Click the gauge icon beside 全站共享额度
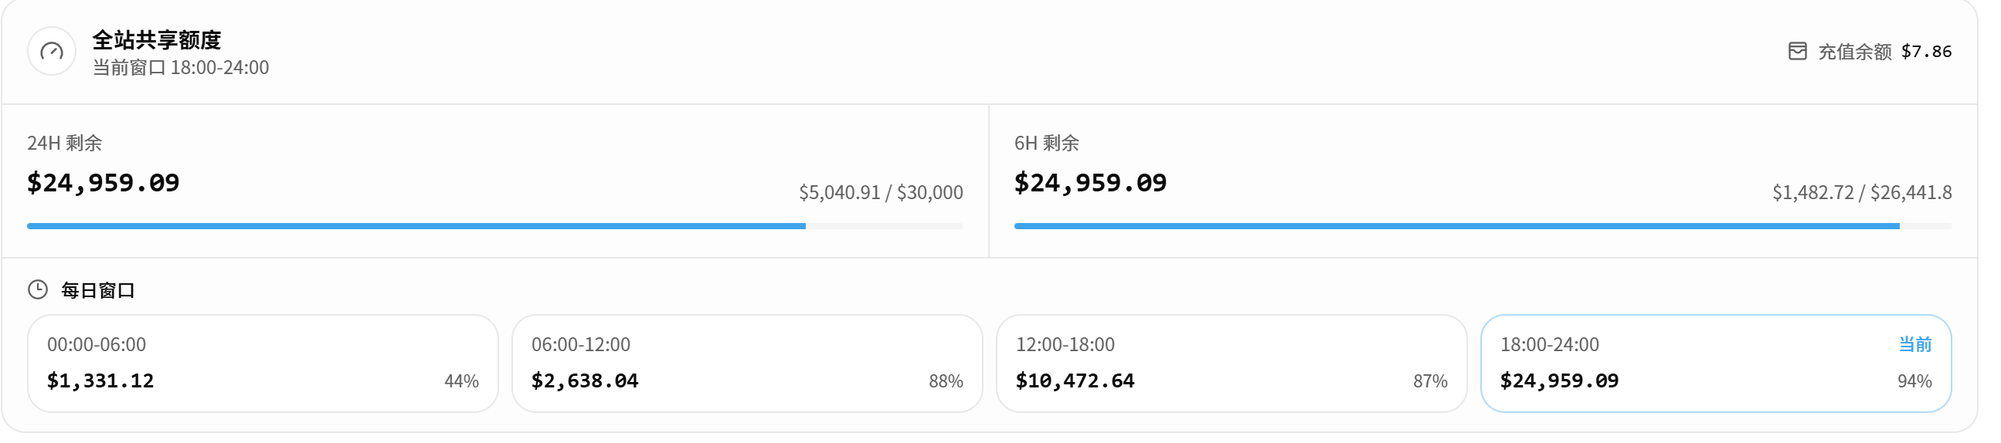The width and height of the screenshot is (2001, 443). pyautogui.click(x=51, y=51)
